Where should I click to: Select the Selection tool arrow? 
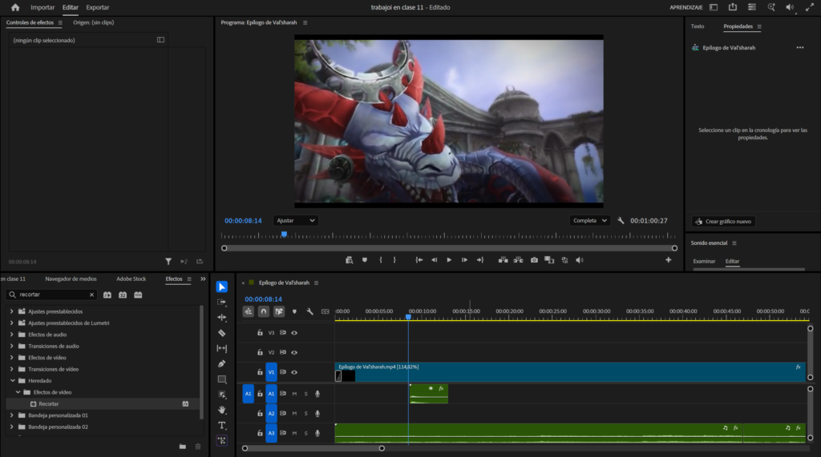(221, 287)
